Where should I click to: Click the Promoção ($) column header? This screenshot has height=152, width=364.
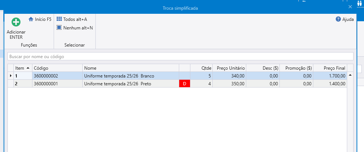coord(297,68)
